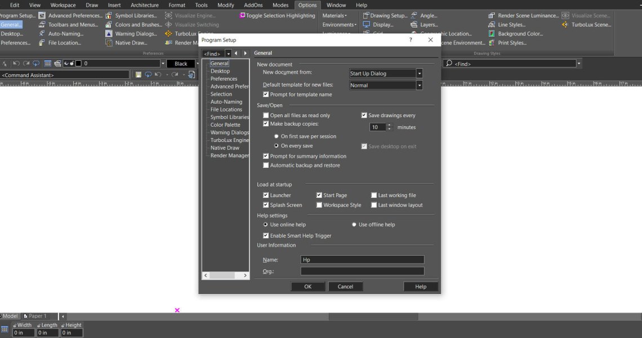Open the layer 0 dropdown arrow

[x=163, y=64]
